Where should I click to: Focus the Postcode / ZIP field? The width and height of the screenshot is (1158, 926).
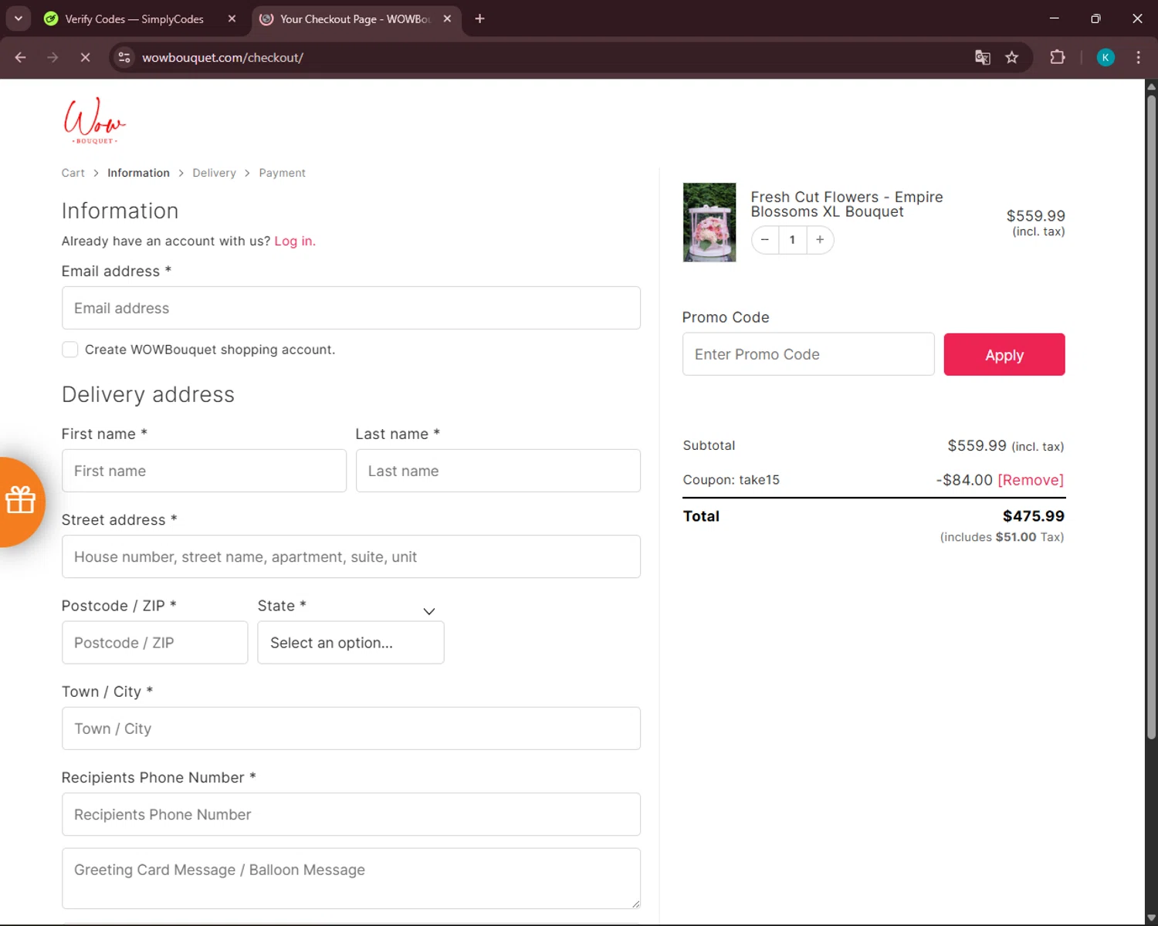pos(154,643)
